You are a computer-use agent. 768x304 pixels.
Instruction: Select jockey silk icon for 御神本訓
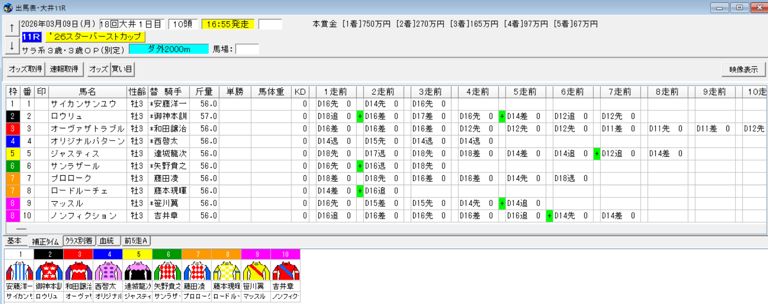[49, 271]
